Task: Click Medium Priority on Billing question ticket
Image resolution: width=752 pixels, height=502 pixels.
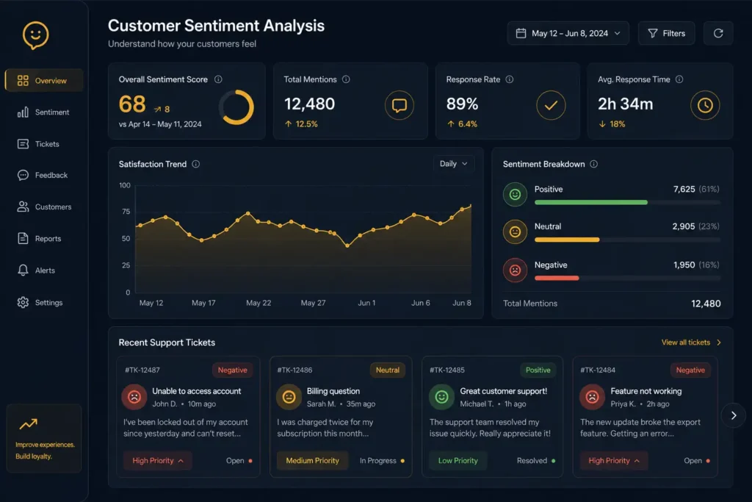Action: point(312,461)
